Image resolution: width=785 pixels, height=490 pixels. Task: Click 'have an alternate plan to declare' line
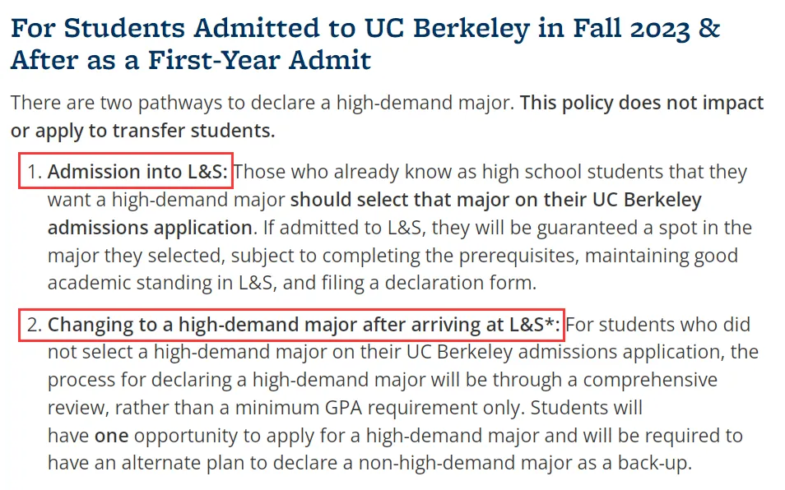click(369, 463)
